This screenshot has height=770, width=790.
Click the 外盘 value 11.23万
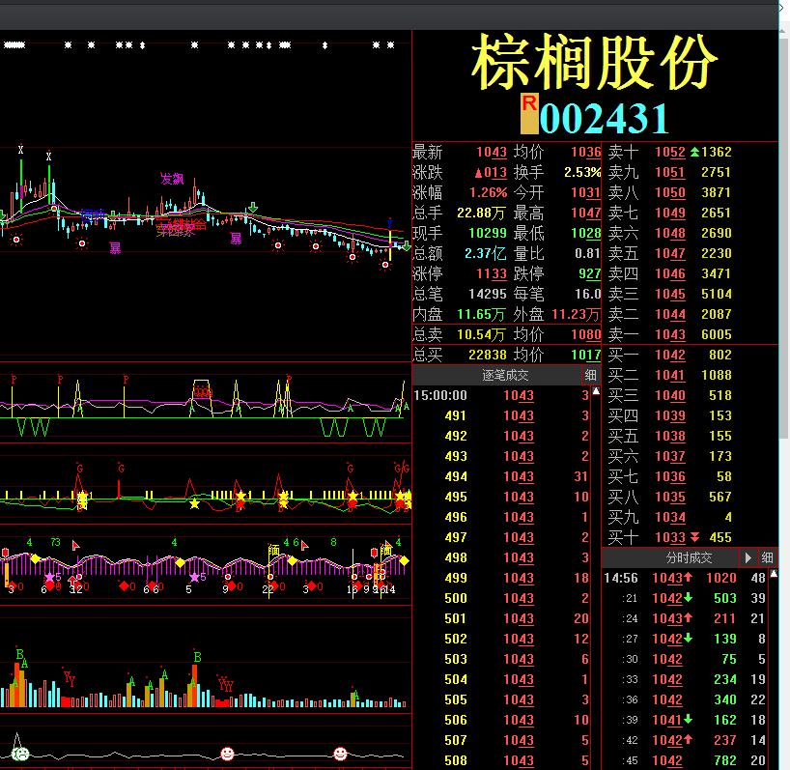point(576,314)
